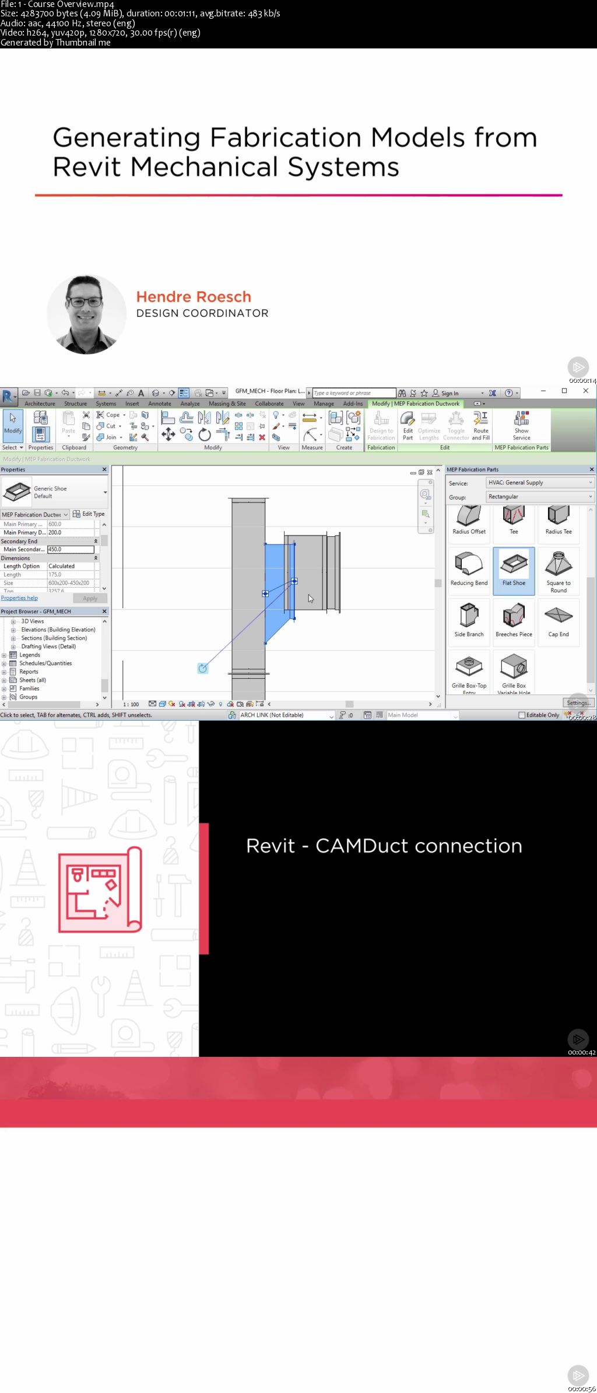The image size is (597, 1393).
Task: Open the MEP Fabrication Ductwork filter dropdown
Action: [x=35, y=515]
